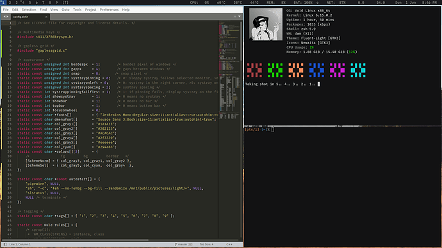
Task: Switch to dwm workspace tag 2
Action: 10,3
